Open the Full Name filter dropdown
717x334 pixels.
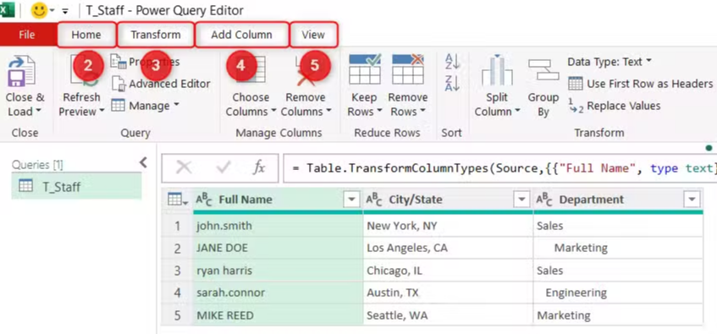[x=351, y=200]
